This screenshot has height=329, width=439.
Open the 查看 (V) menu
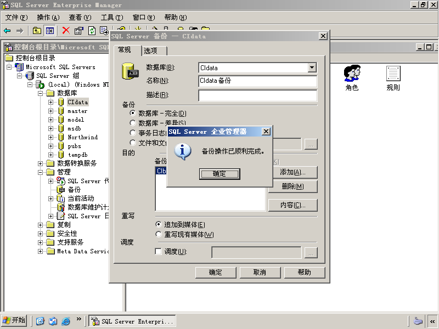(x=80, y=18)
